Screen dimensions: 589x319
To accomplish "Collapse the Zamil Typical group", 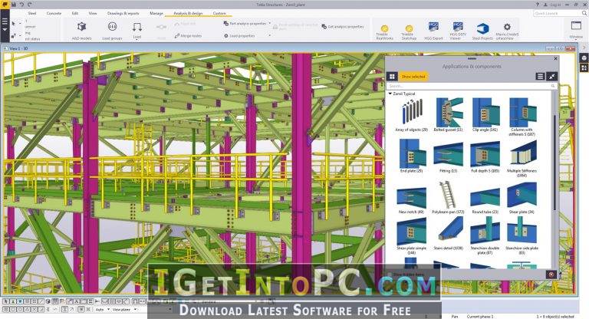I will coord(390,94).
